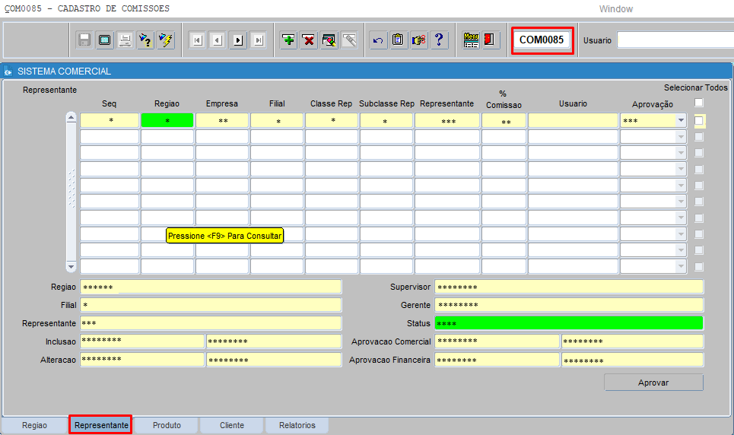
Task: Open the Relatorios tab
Action: coord(297,425)
